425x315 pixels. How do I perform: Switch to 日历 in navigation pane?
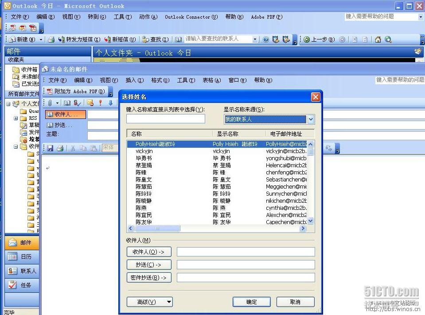coord(22,257)
